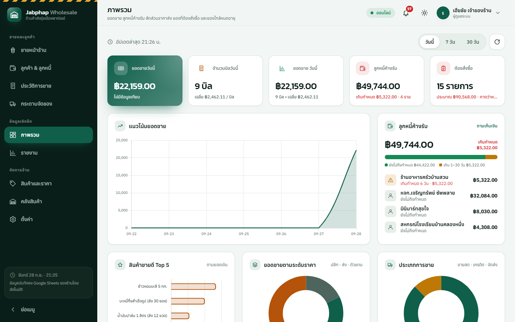Click the 09-28 peak on sales chart

356,151
